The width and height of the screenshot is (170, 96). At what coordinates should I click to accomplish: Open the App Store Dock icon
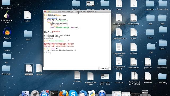click(x=45, y=93)
